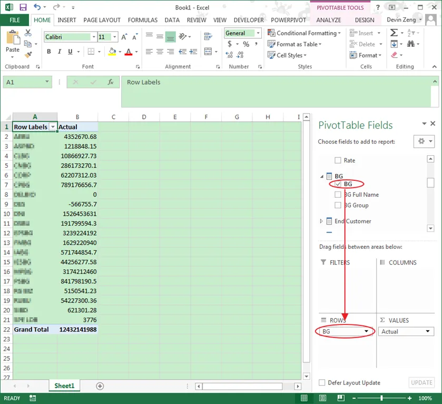442x404 pixels.
Task: Switch to Page Layout view icon
Action: 322,398
